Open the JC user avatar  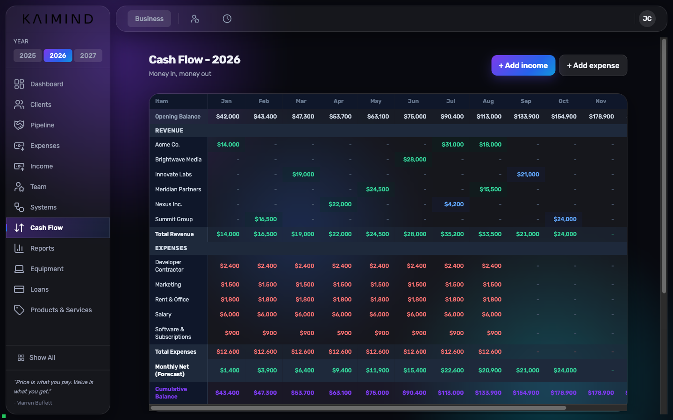click(647, 19)
